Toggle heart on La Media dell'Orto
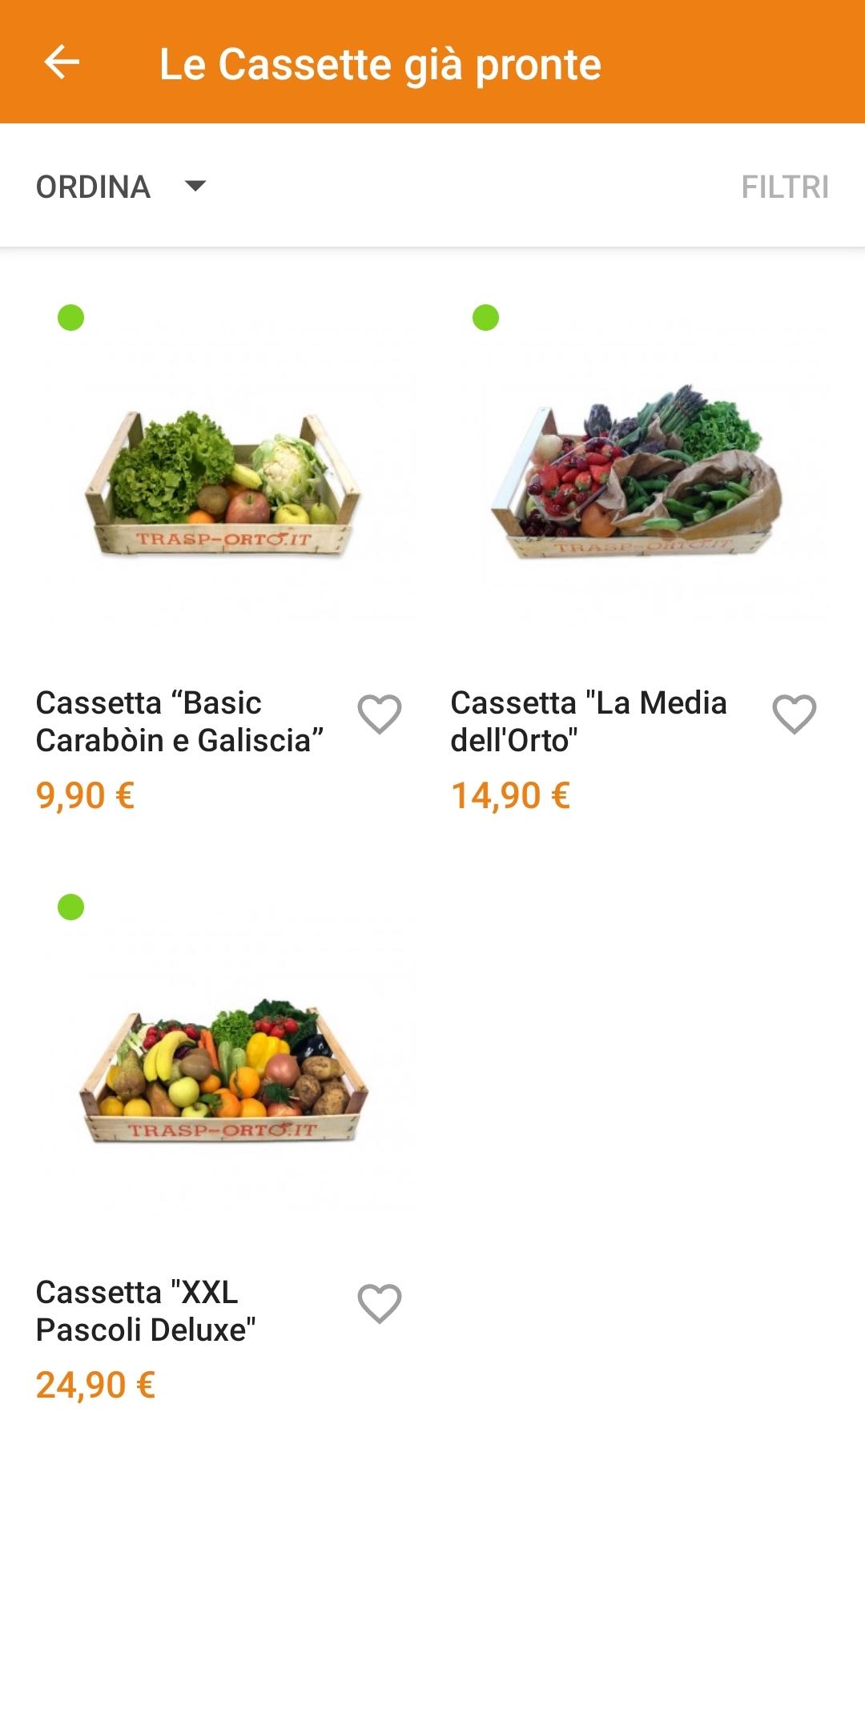Image resolution: width=865 pixels, height=1710 pixels. click(795, 714)
